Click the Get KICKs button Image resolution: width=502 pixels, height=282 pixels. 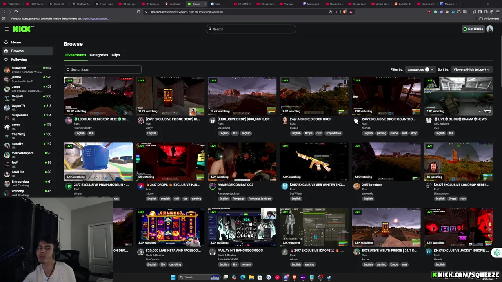pos(473,29)
